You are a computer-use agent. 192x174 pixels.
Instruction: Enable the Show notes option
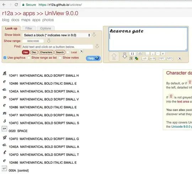(60, 58)
